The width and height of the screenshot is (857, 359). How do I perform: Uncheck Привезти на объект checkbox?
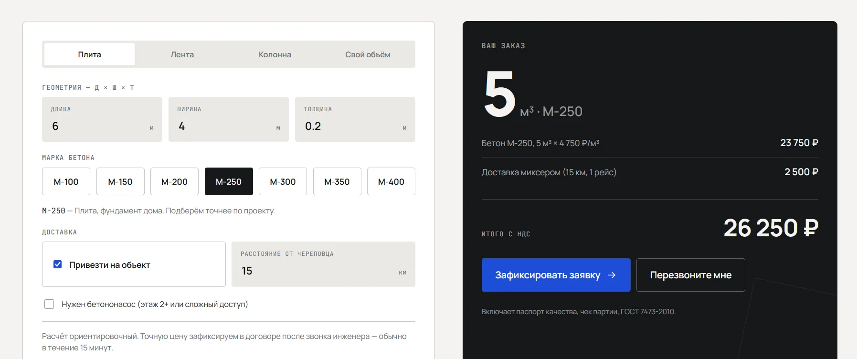(58, 264)
